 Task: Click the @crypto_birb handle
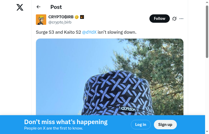60,22
